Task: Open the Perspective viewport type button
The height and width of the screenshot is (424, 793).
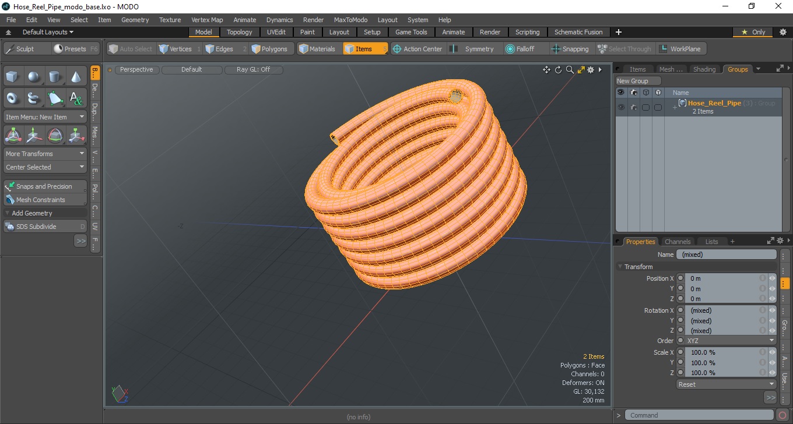Action: (136, 69)
